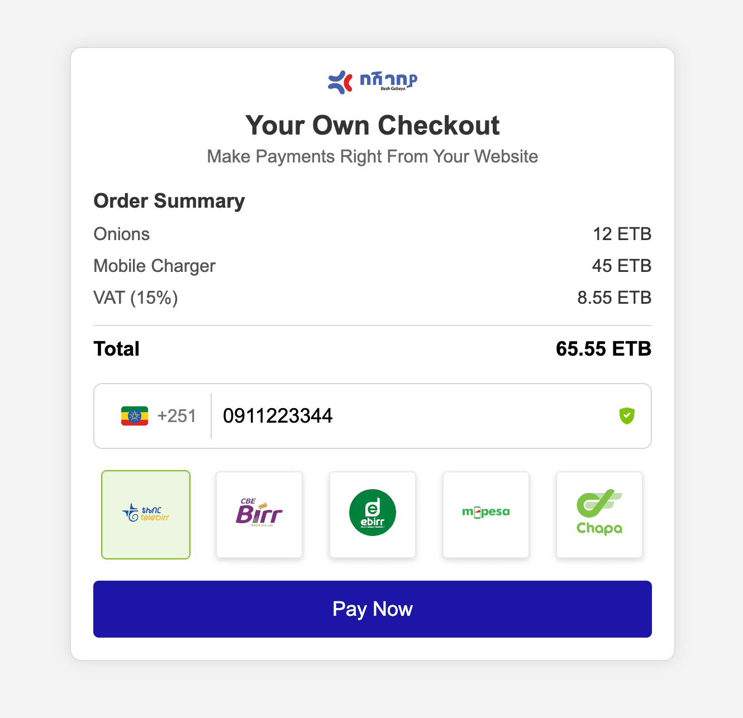Choose Chapa payment option
Screen dimensions: 743x718
pyautogui.click(x=599, y=514)
